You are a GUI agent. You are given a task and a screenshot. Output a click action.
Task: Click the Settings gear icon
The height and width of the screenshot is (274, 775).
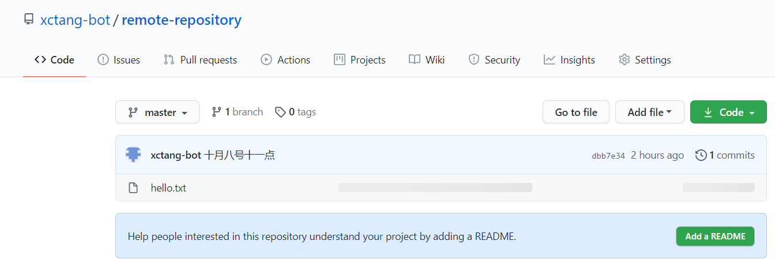point(624,60)
